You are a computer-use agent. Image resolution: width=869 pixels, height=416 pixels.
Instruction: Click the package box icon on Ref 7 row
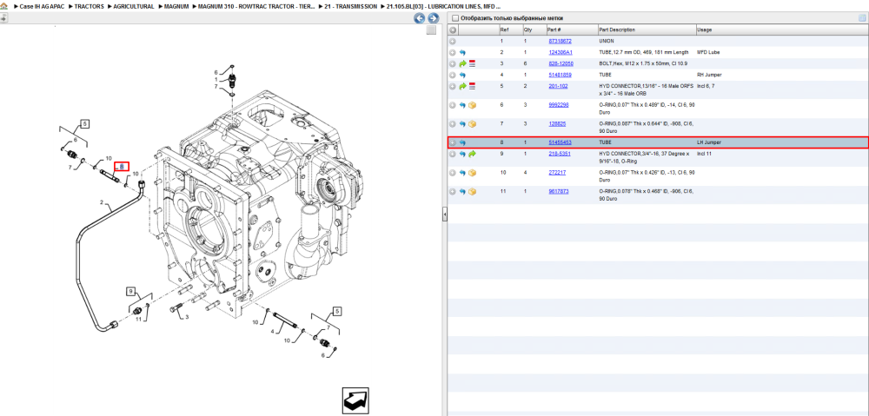472,124
